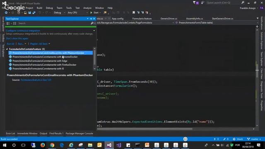Image resolution: width=265 pixels, height=149 pixels.
Task: Open the Debug configuration dropdown
Action: point(59,13)
